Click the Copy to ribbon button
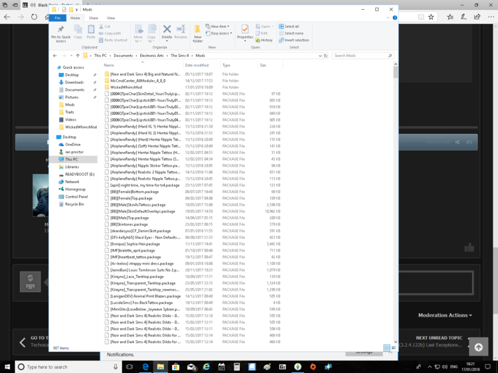The image size is (498, 373). click(x=151, y=33)
